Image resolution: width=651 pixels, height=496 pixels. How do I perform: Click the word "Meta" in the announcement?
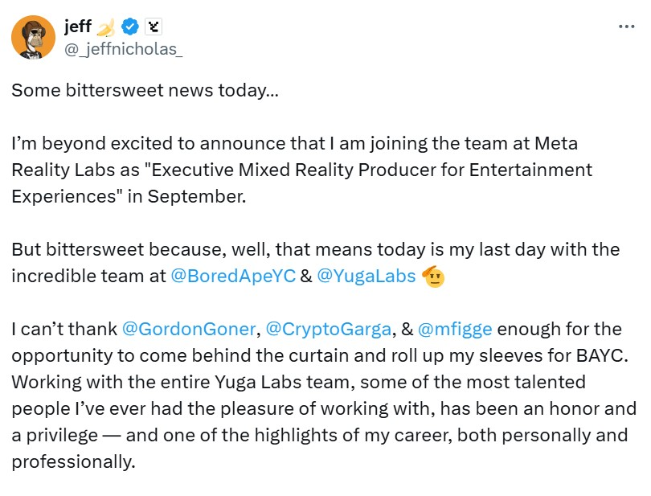click(560, 143)
